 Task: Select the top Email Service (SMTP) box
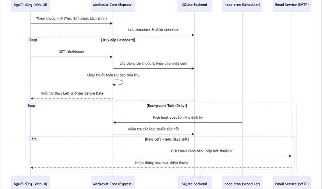(292, 5)
